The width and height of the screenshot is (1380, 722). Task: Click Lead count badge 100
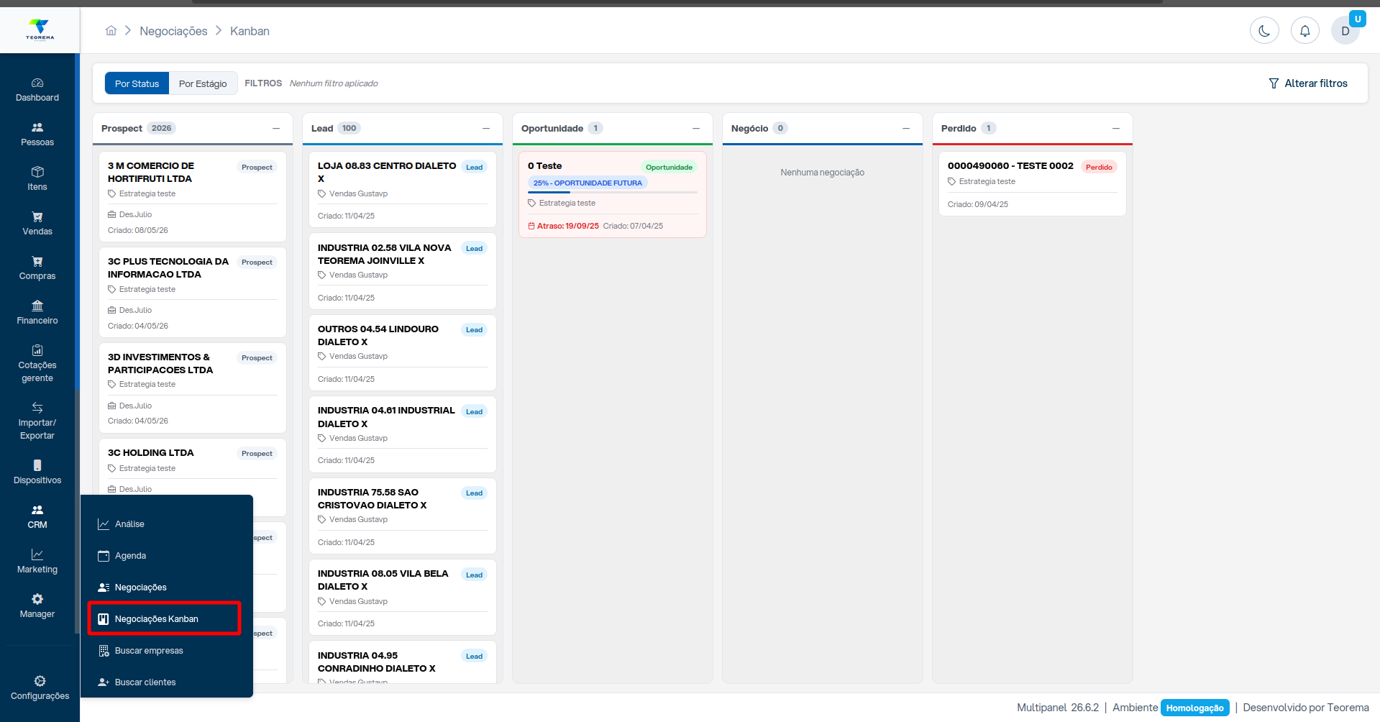coord(349,128)
